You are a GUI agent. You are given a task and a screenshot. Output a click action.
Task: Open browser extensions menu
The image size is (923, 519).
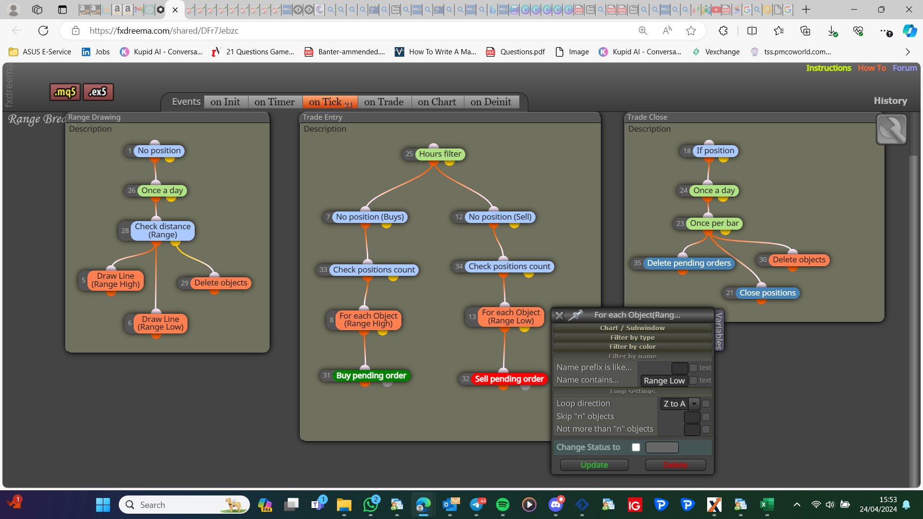(x=723, y=31)
